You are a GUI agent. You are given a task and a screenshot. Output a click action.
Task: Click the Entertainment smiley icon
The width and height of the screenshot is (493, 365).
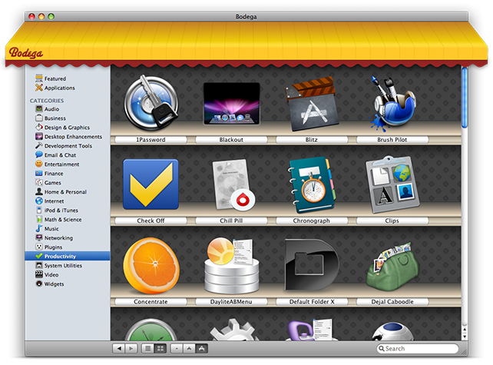coord(39,164)
